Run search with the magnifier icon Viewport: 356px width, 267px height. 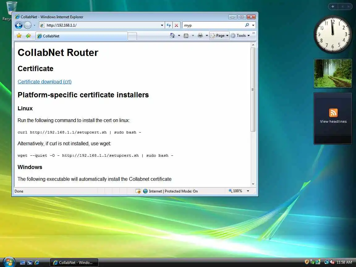[x=247, y=25]
